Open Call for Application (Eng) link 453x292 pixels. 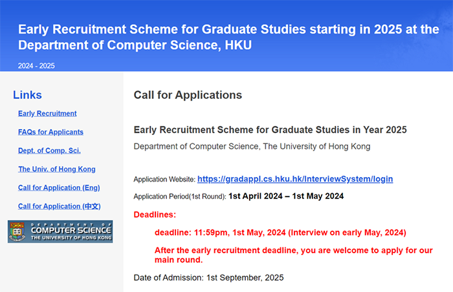coord(59,187)
